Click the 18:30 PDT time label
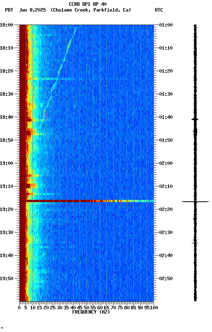The width and height of the screenshot is (212, 332). pyautogui.click(x=7, y=94)
